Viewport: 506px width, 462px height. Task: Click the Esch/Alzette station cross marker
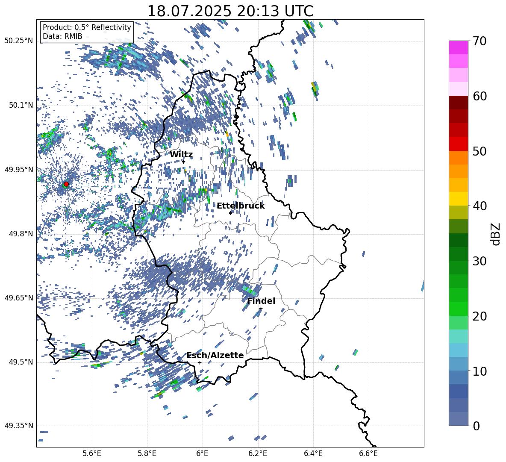pos(200,362)
